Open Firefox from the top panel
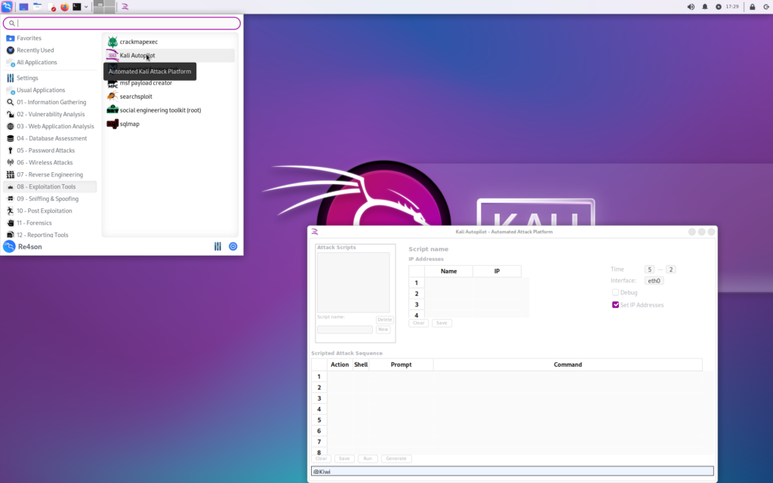 click(64, 7)
